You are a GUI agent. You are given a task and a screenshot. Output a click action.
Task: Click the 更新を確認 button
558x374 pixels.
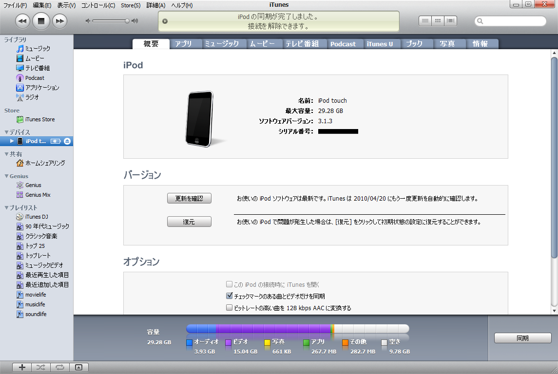[x=189, y=198]
